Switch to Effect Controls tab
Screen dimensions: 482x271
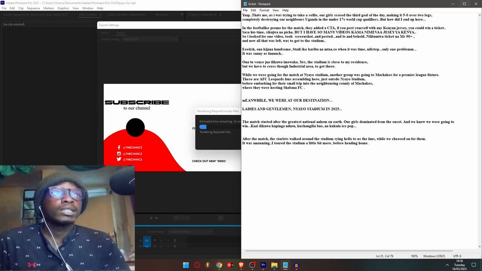pyautogui.click(x=88, y=14)
